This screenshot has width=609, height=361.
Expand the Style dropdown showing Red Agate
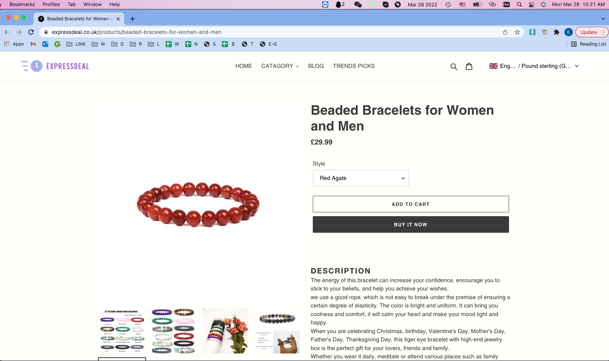(361, 178)
